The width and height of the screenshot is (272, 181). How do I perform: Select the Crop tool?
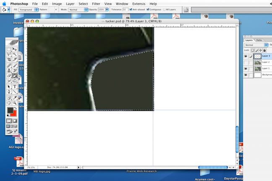(9, 59)
